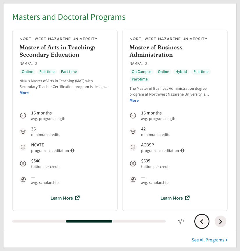Click Full-time tag on Master of Arts in Teaching card
240x251 pixels.
(47, 71)
